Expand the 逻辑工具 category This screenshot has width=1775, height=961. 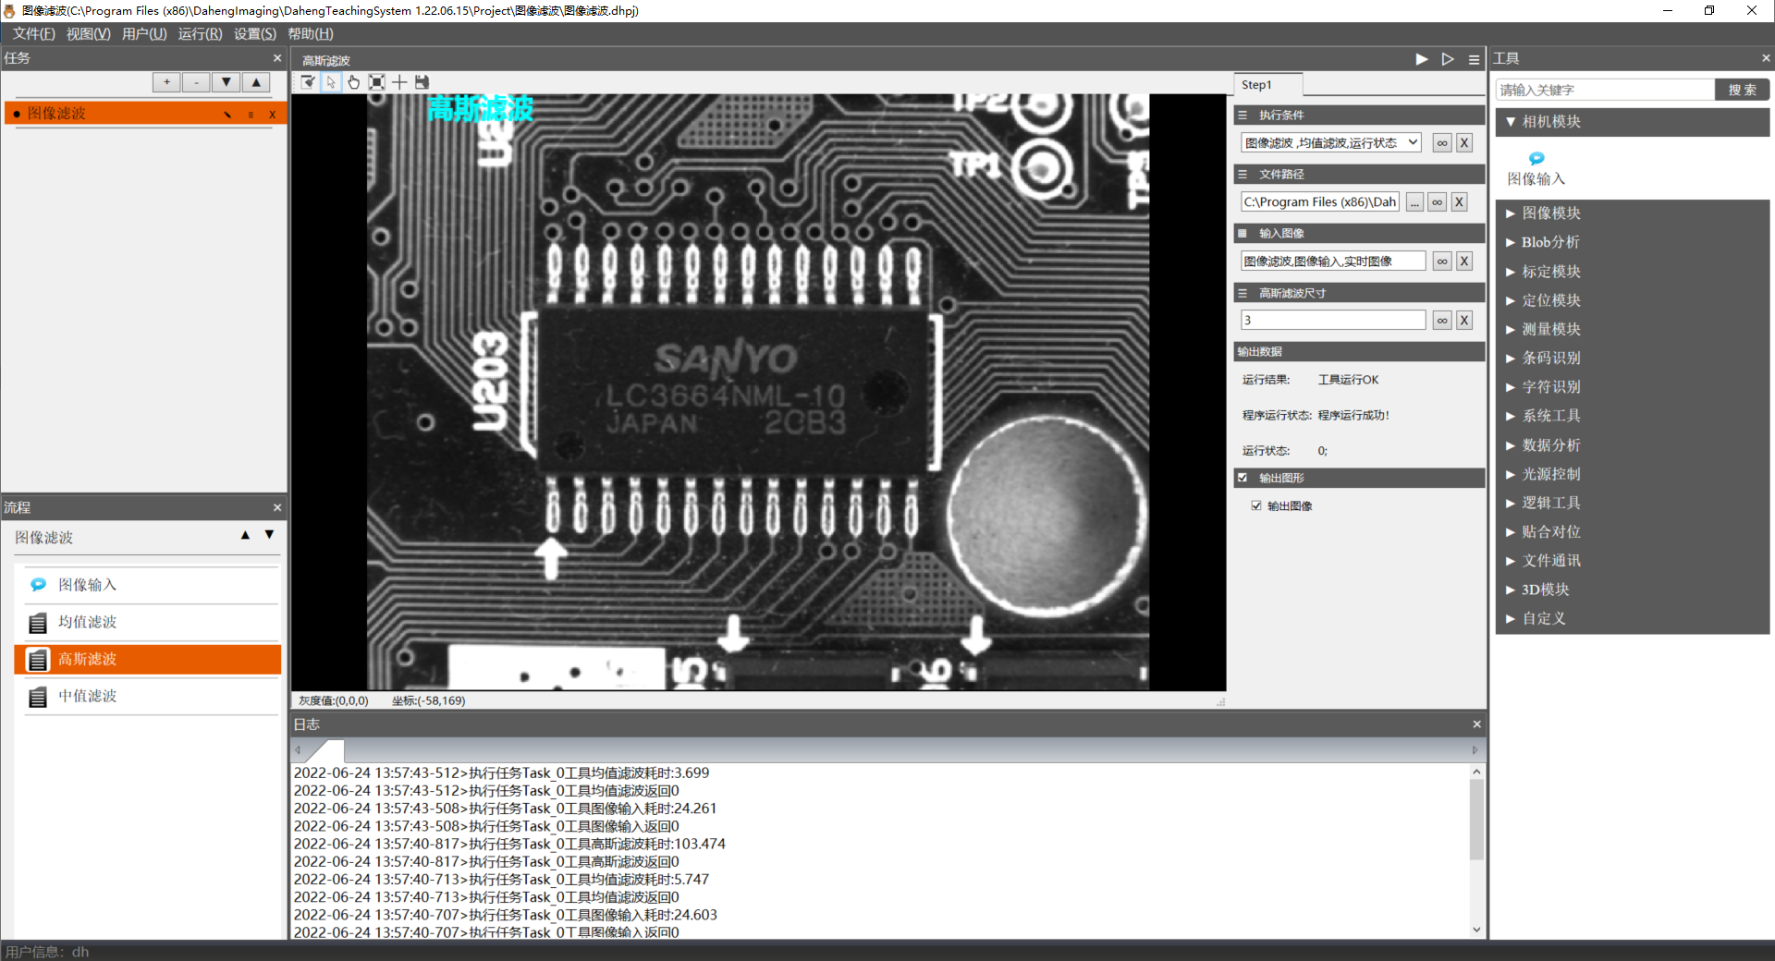(x=1633, y=503)
